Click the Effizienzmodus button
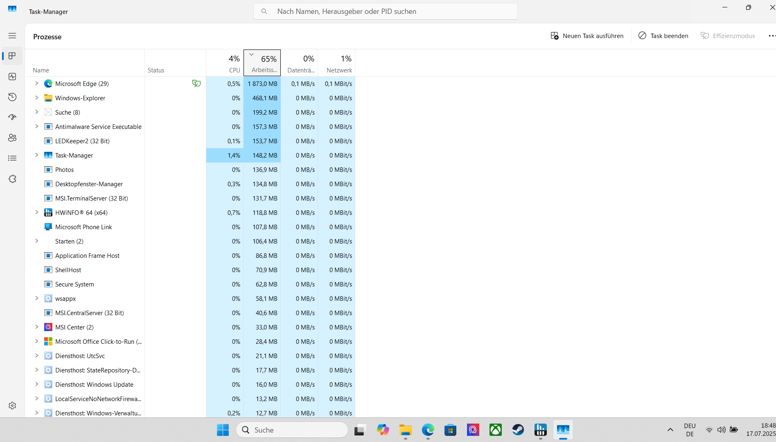Screen dimensions: 776x442 click(x=728, y=36)
